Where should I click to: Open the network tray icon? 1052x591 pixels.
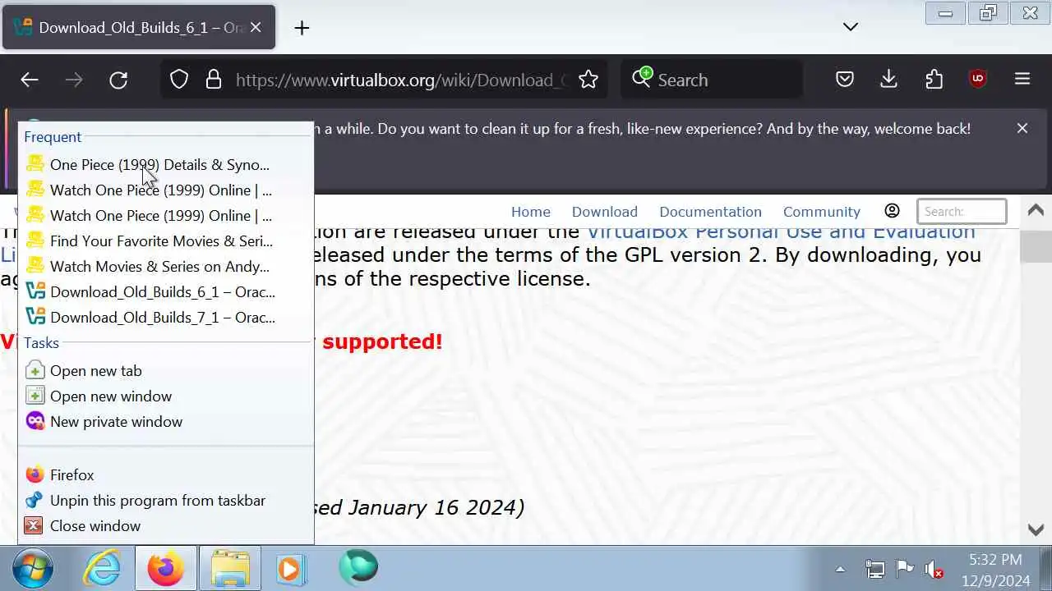pos(874,569)
